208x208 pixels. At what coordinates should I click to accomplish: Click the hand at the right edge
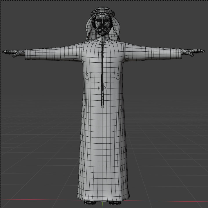point(193,52)
